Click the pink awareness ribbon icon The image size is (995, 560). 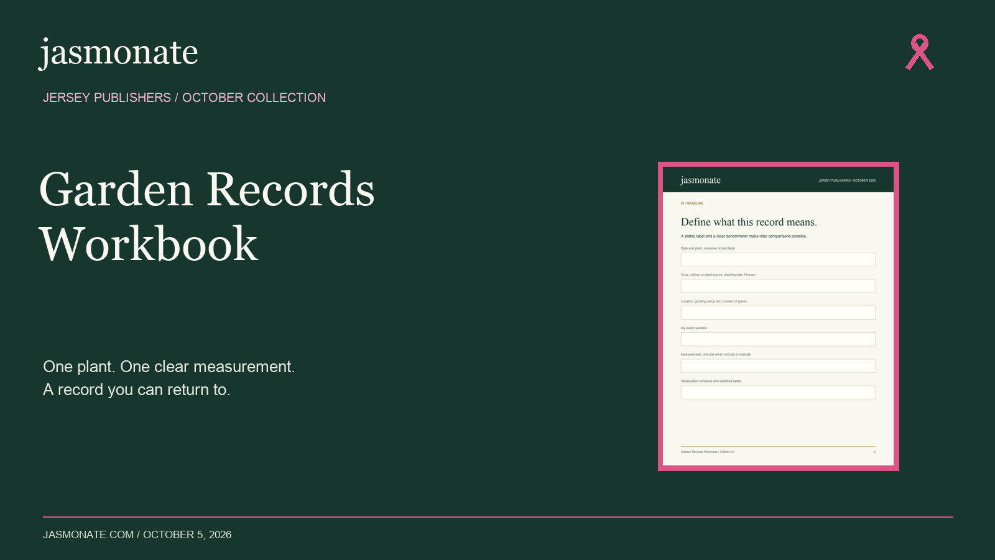tap(920, 52)
